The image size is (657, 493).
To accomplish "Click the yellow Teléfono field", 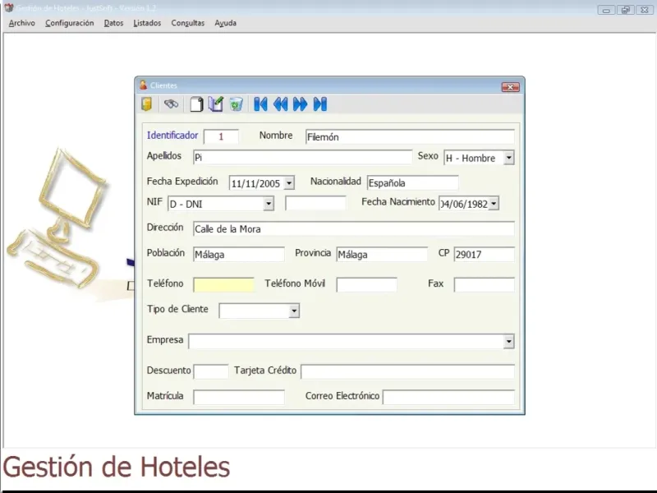I will 223,284.
